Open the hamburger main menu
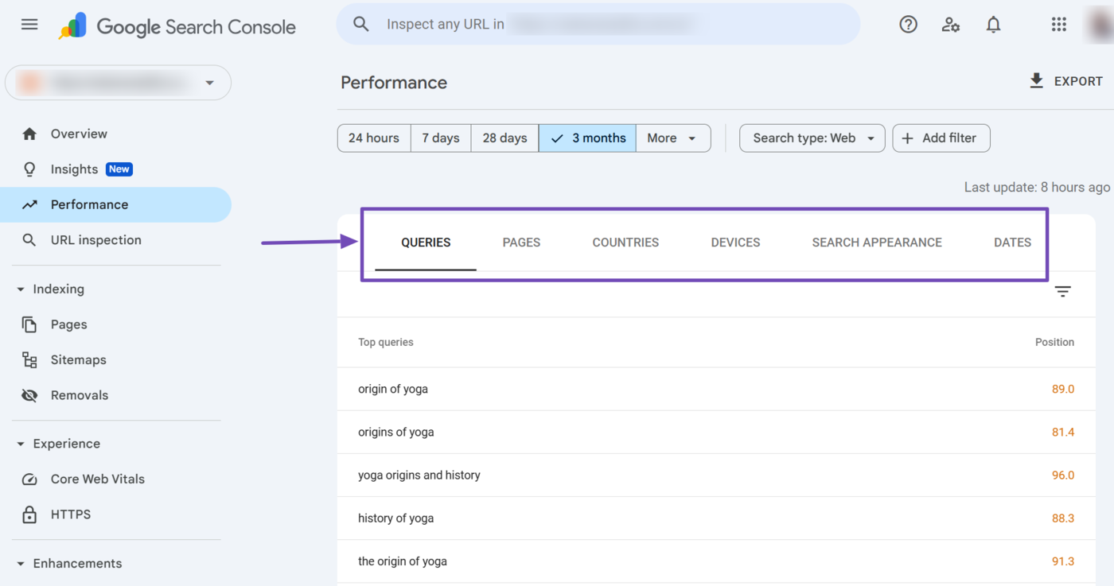The image size is (1114, 586). click(x=29, y=25)
